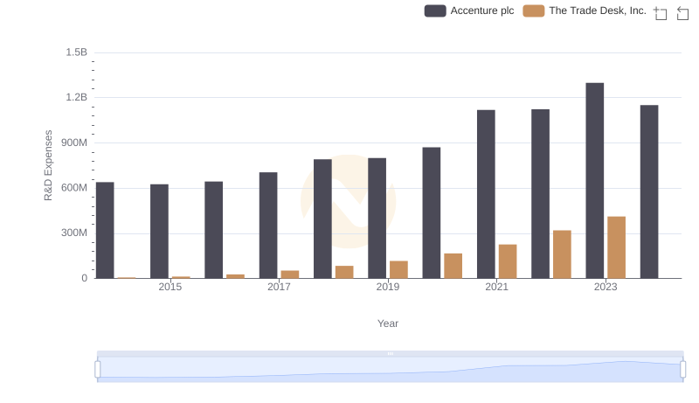699x403 pixels.
Task: Toggle The Trade Desk, Inc. legend series
Action: coord(585,10)
